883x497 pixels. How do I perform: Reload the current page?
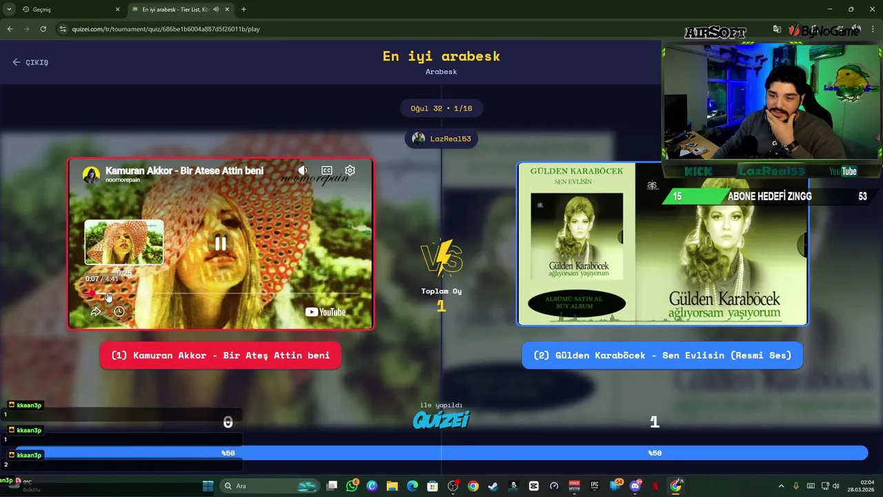[x=43, y=29]
